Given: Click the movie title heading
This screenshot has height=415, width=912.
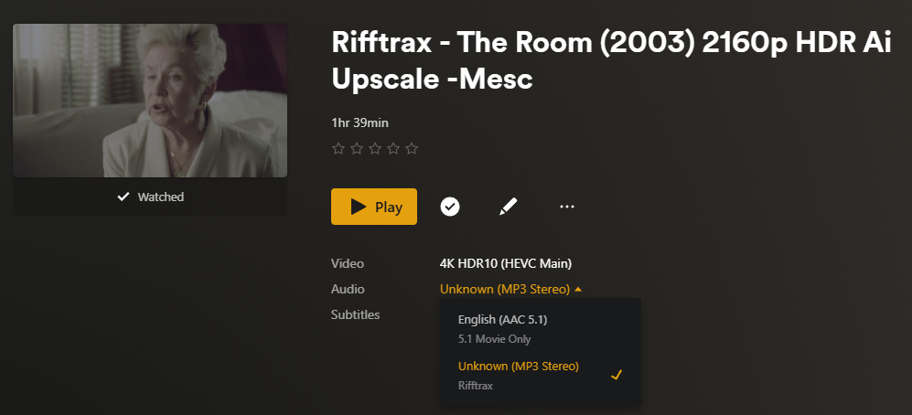Looking at the screenshot, I should (610, 61).
